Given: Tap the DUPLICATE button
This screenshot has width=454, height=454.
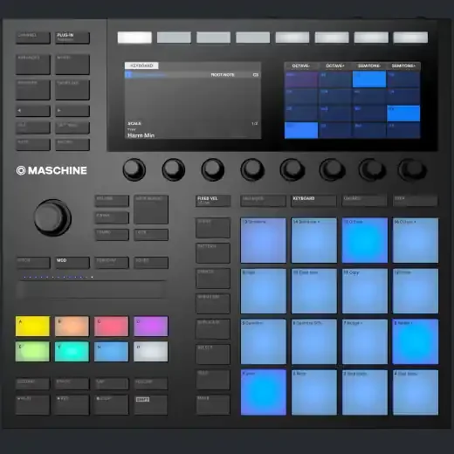Looking at the screenshot, I should (x=213, y=329).
